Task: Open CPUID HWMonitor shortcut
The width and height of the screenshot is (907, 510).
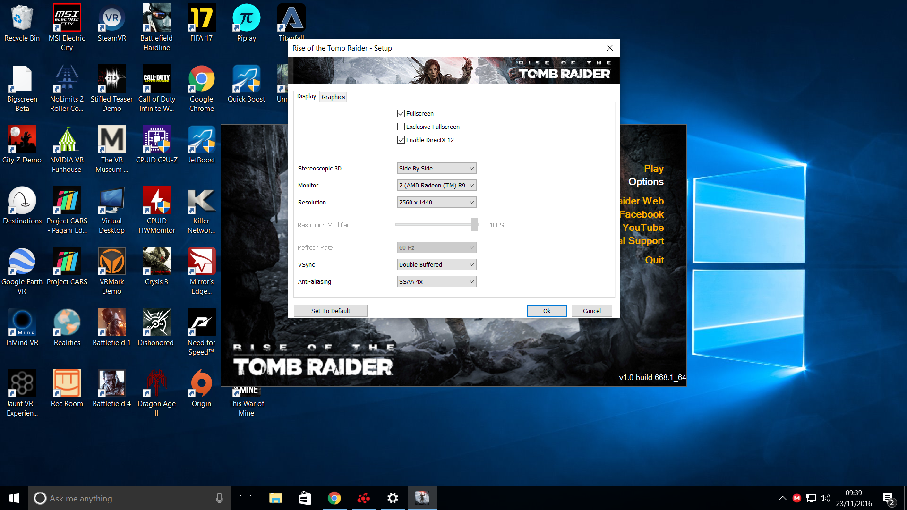Action: click(x=156, y=211)
